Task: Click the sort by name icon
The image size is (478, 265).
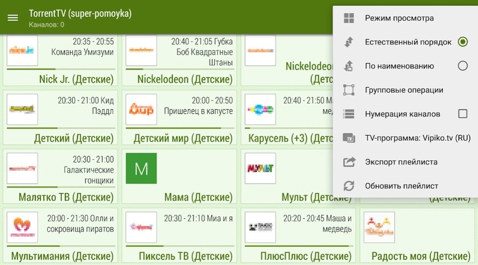Action: tap(349, 66)
